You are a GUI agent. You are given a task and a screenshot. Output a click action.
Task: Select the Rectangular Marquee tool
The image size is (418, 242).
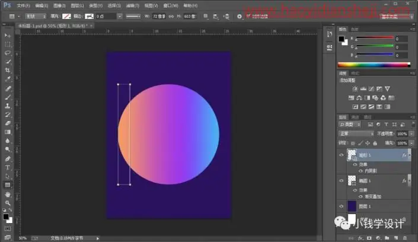8,44
